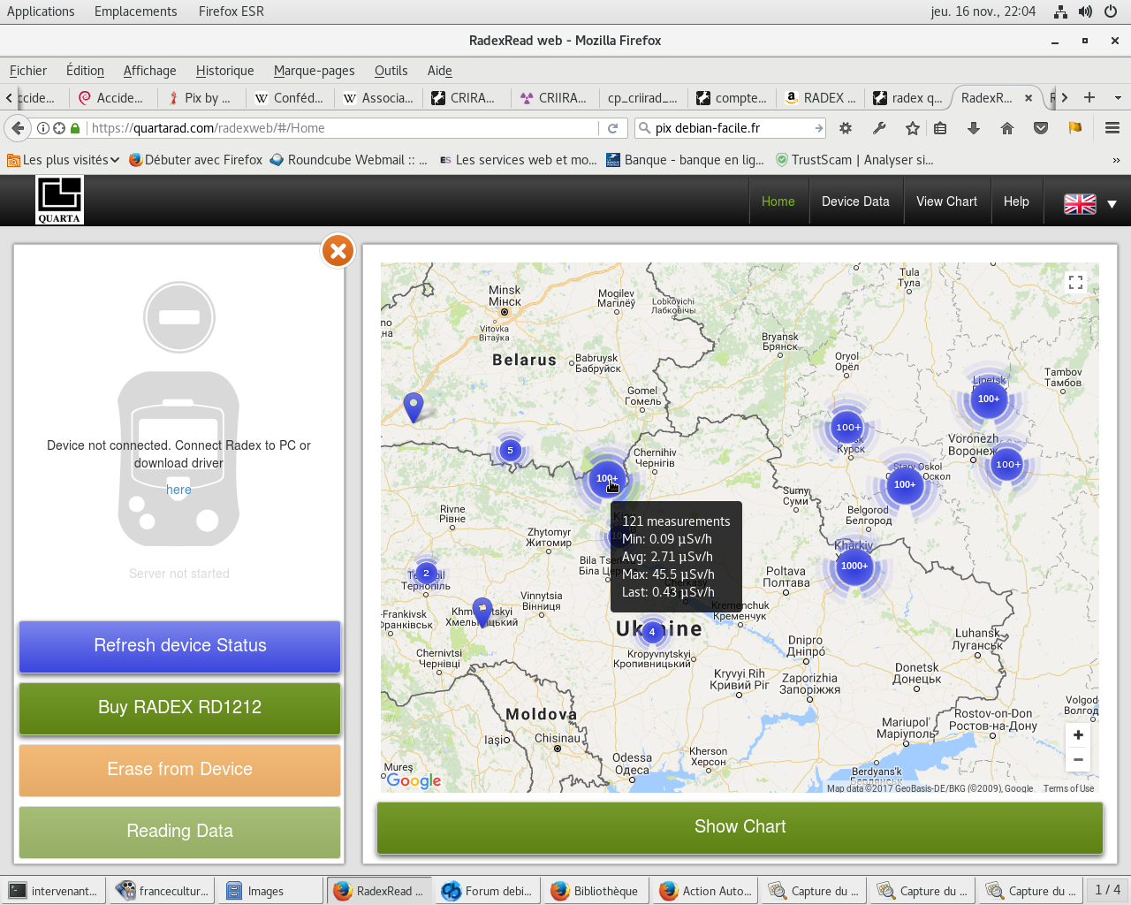Expand the Les plus visités bookmark folder
The image size is (1131, 905).
coord(63,160)
